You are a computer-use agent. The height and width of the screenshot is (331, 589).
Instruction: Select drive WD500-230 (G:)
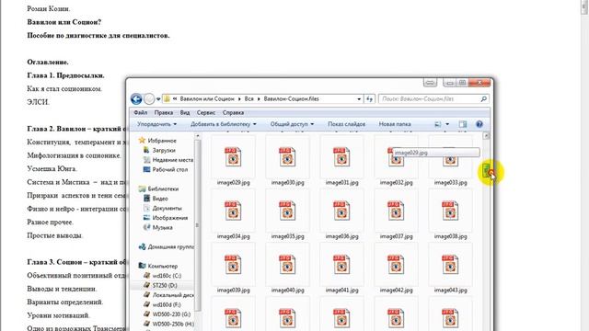click(x=167, y=314)
